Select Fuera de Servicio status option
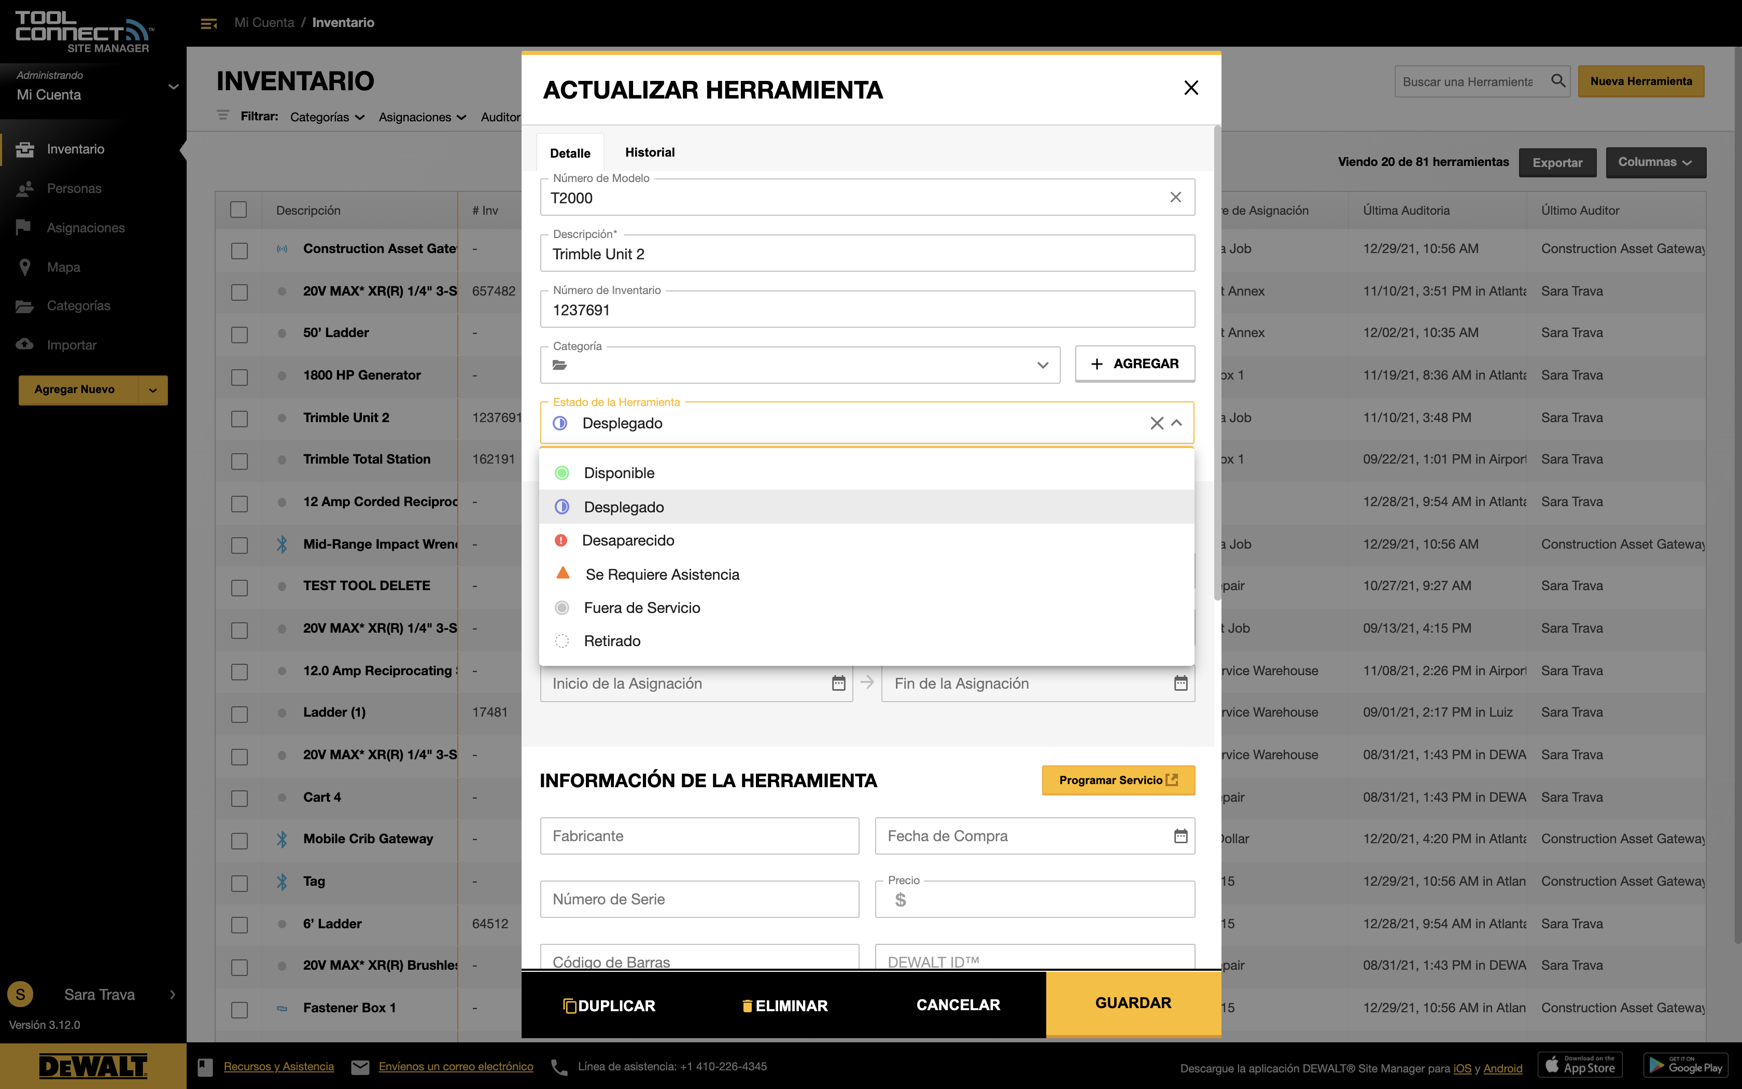Image resolution: width=1742 pixels, height=1089 pixels. click(867, 607)
